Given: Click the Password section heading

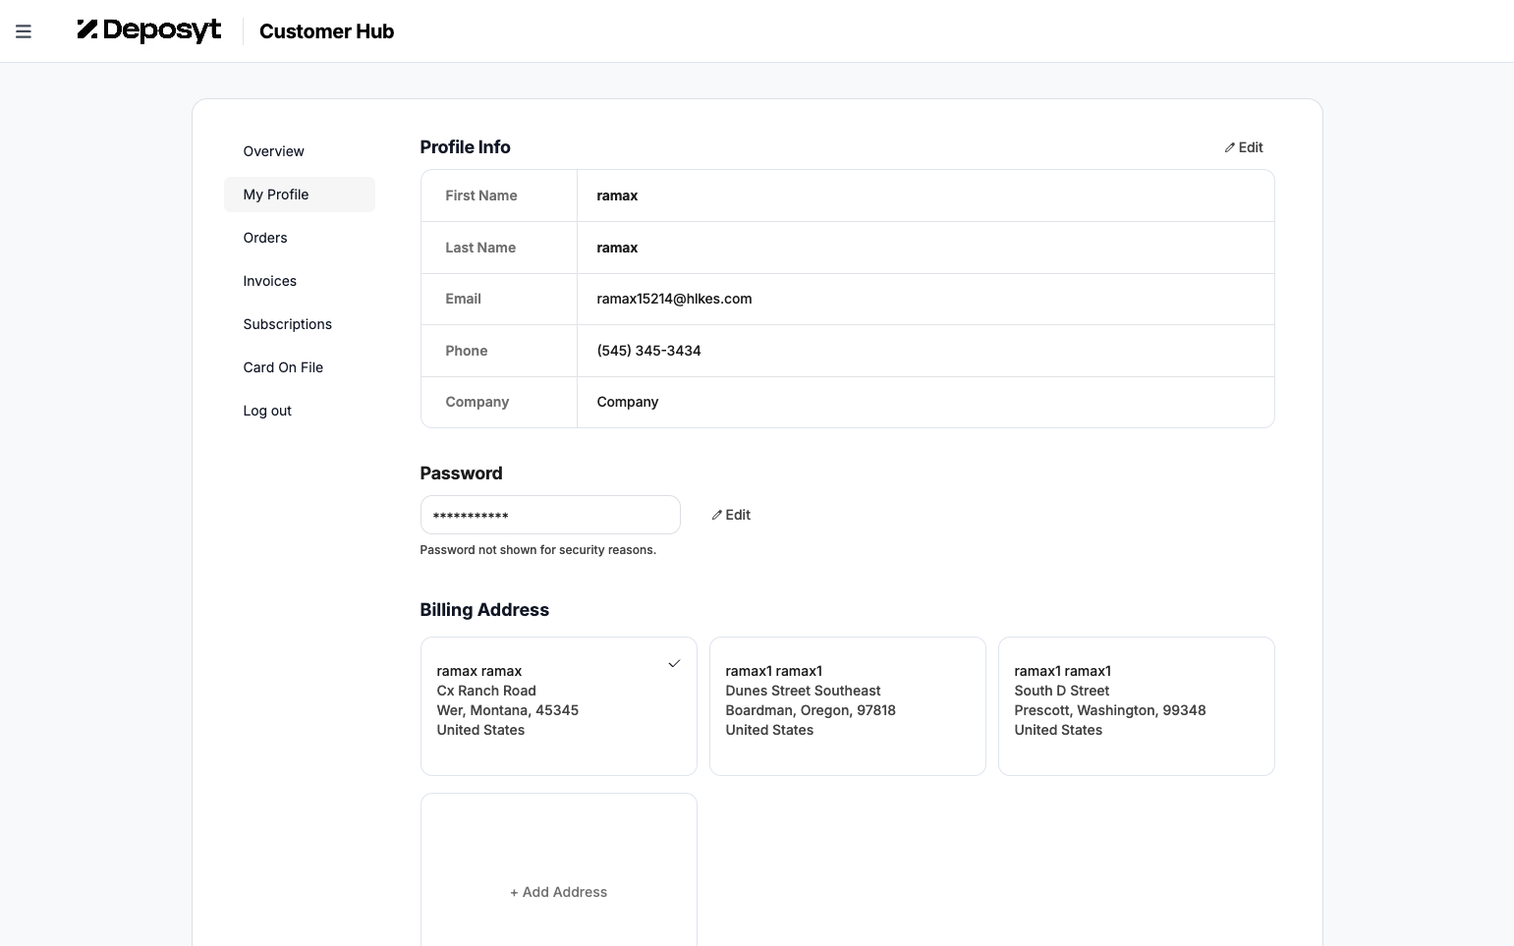Looking at the screenshot, I should (x=461, y=473).
